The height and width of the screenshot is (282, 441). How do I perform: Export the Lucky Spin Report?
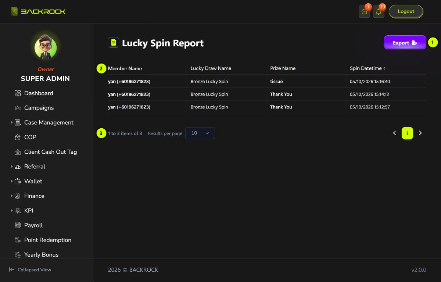pyautogui.click(x=405, y=43)
